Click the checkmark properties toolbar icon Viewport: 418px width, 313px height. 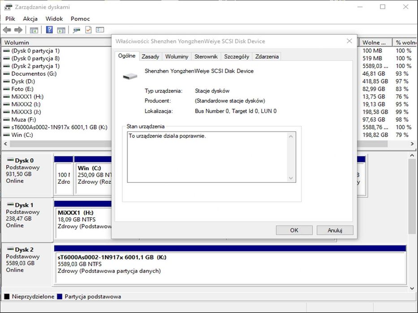coord(88,30)
